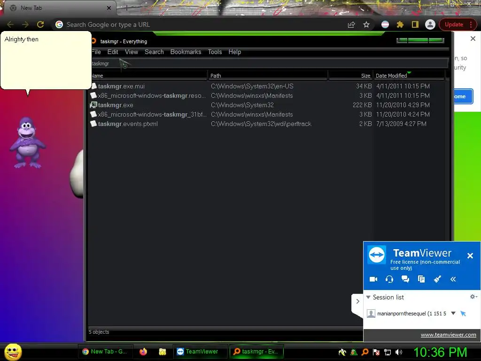Click path C:\Windows\System32\wdi\perftrack cell
The width and height of the screenshot is (481, 361).
(261, 124)
